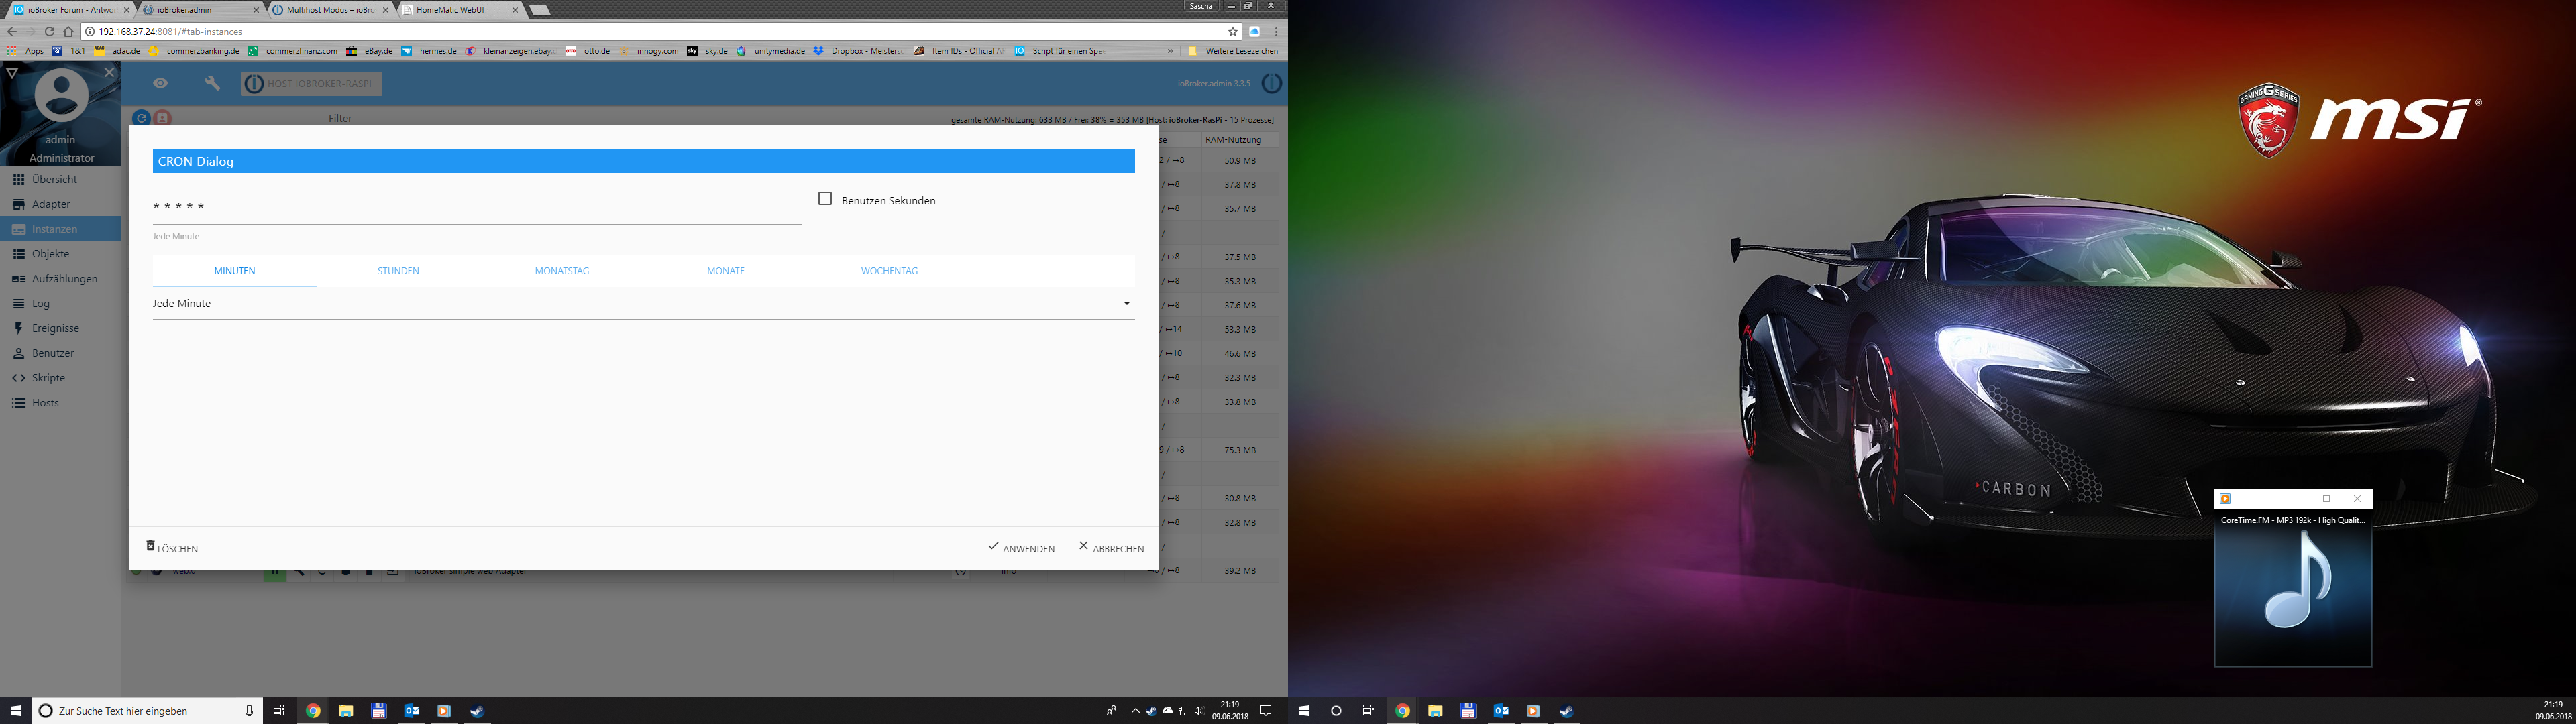Expand hidden bookmarks chevron

click(x=1170, y=51)
